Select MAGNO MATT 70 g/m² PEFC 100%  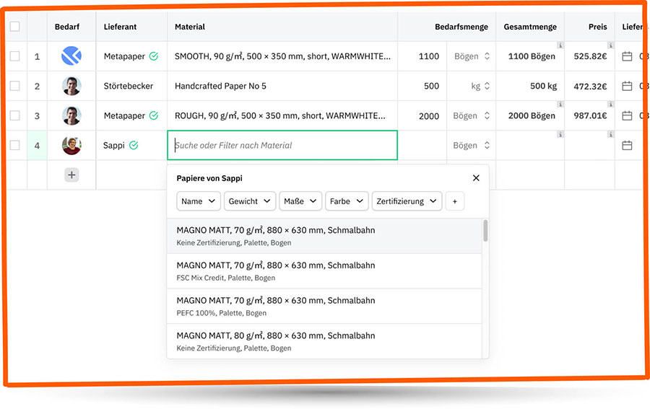pos(324,307)
